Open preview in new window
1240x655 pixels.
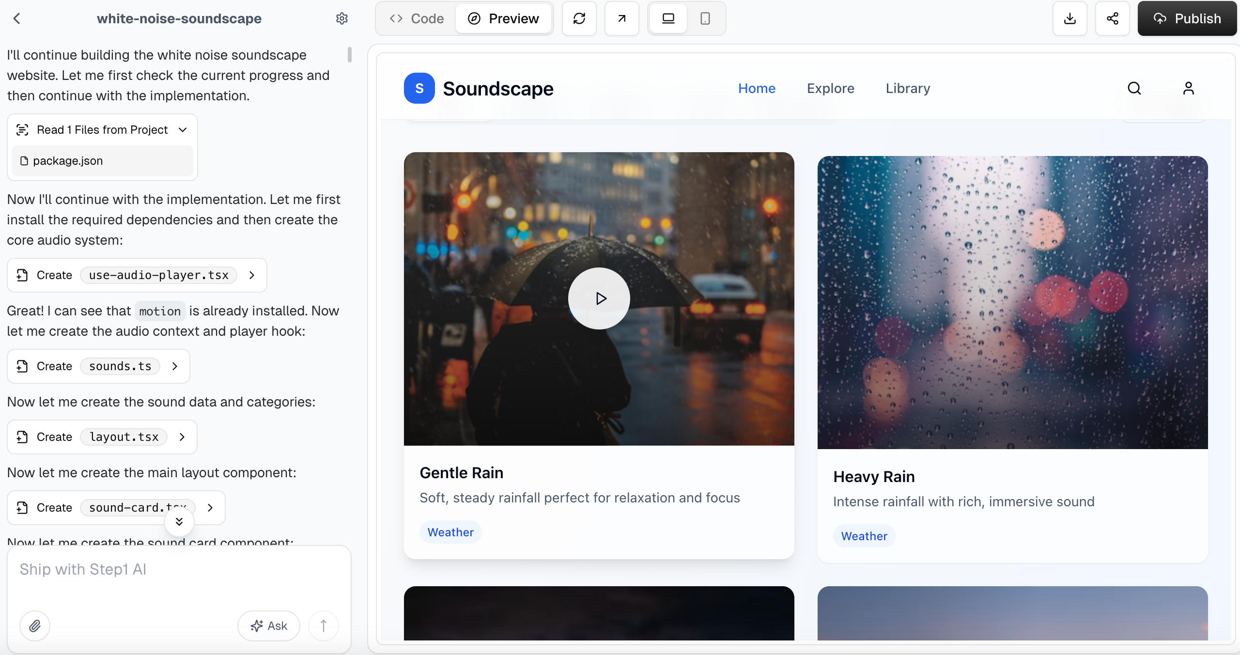click(x=621, y=18)
